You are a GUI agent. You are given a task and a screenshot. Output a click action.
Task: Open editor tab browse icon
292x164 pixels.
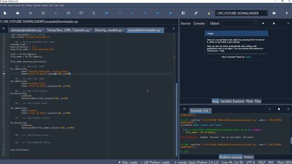tap(4, 29)
